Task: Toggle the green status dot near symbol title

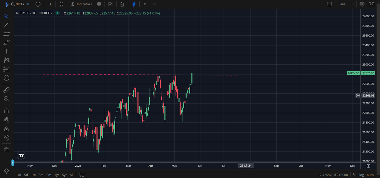Action: [57, 13]
